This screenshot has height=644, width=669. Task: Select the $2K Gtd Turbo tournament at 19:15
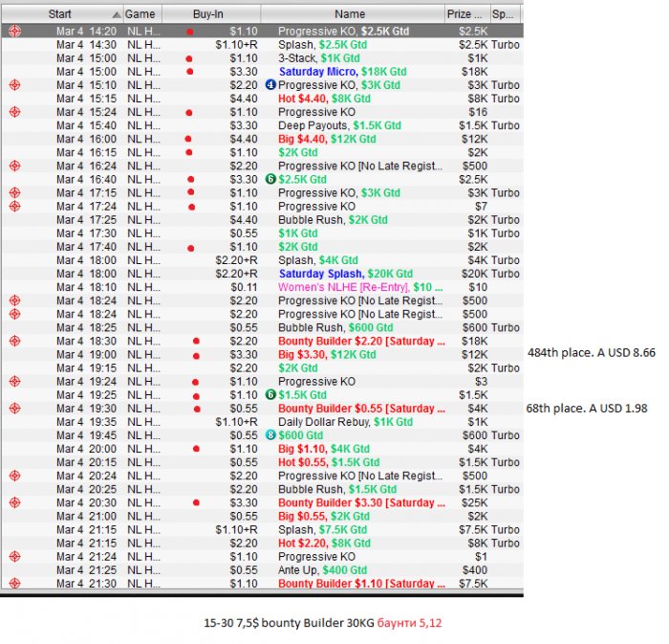(263, 368)
